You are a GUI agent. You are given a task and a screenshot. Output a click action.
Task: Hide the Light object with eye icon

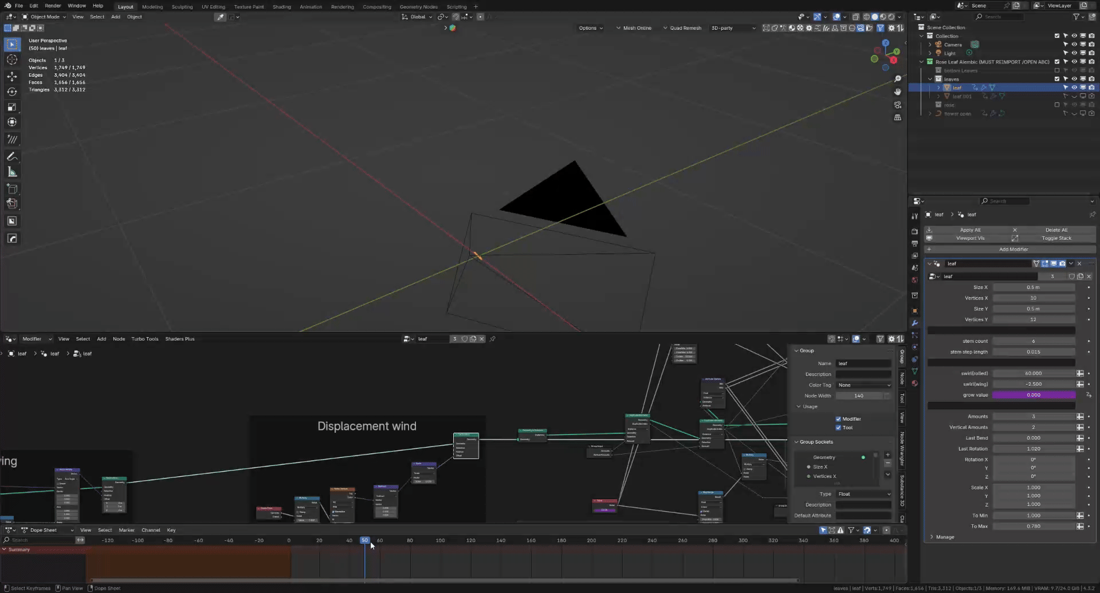click(x=1074, y=53)
